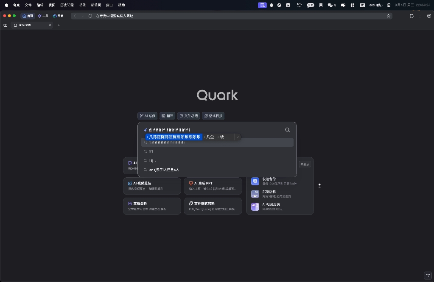434x282 pixels.
Task: Click the 5X icon beside 沉浸观影
Action: tap(255, 194)
